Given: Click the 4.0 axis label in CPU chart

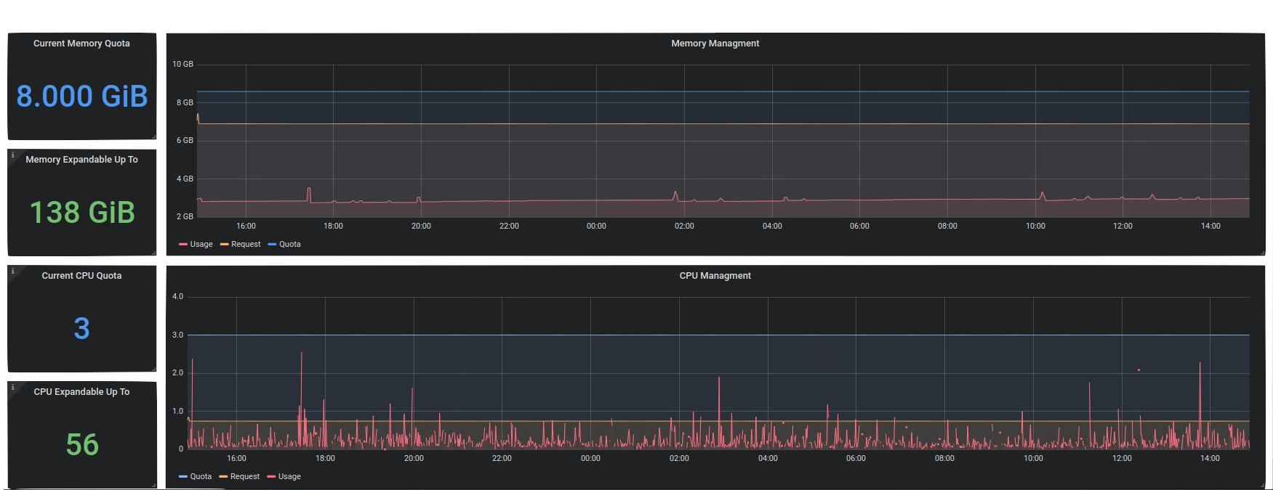Looking at the screenshot, I should 177,297.
